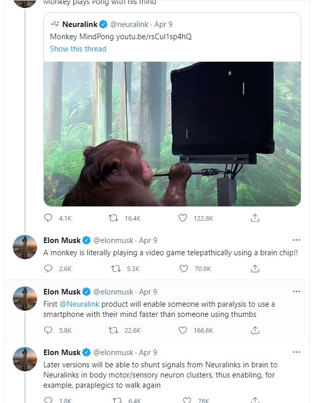Retweet the monkey brain chip tweet

(x=114, y=268)
